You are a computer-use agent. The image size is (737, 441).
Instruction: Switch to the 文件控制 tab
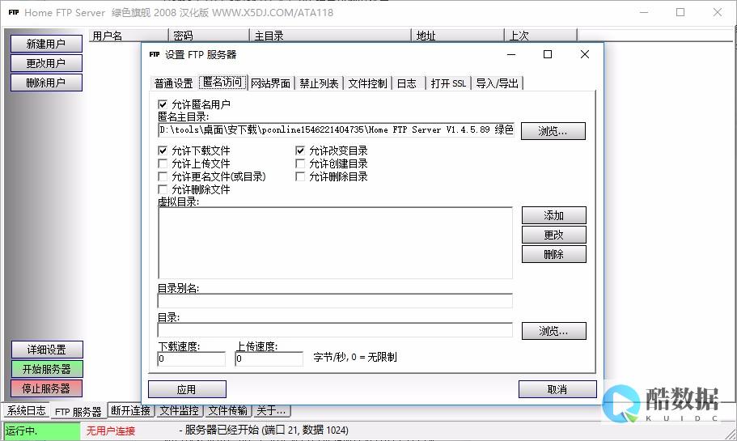(x=367, y=83)
